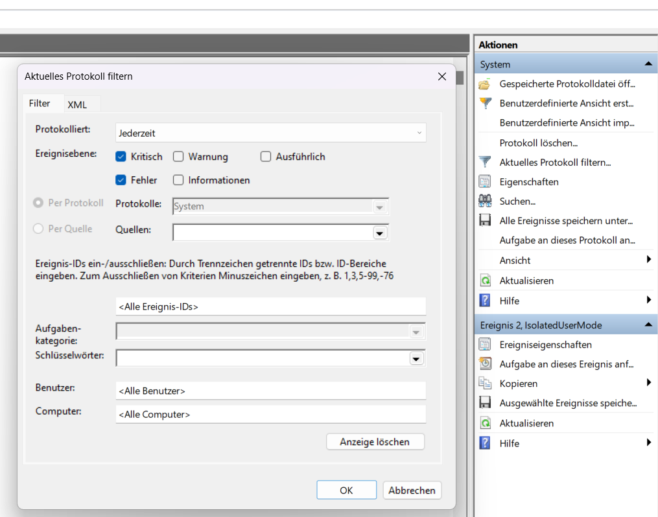Click the refresh icon in the System section
Image resolution: width=658 pixels, height=517 pixels.
pos(485,281)
